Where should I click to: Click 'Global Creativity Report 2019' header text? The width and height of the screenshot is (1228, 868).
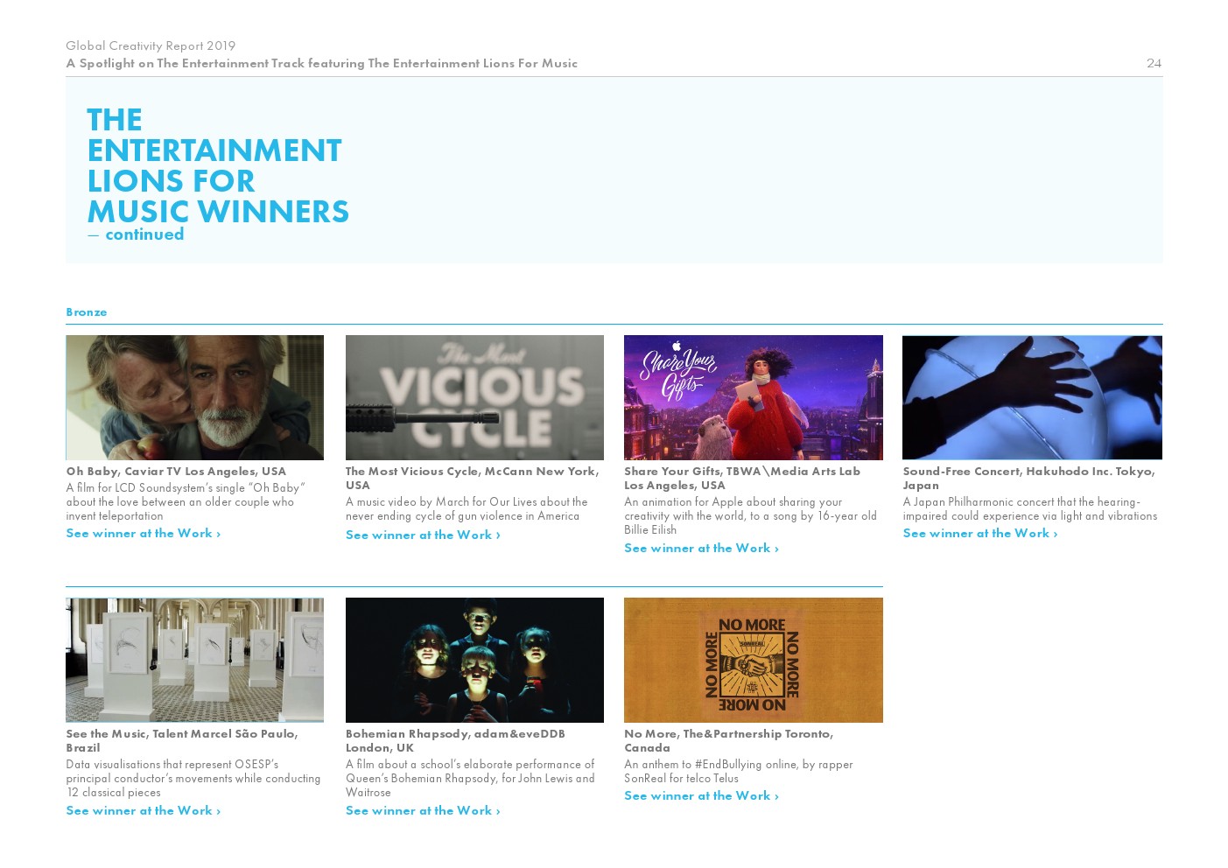151,45
